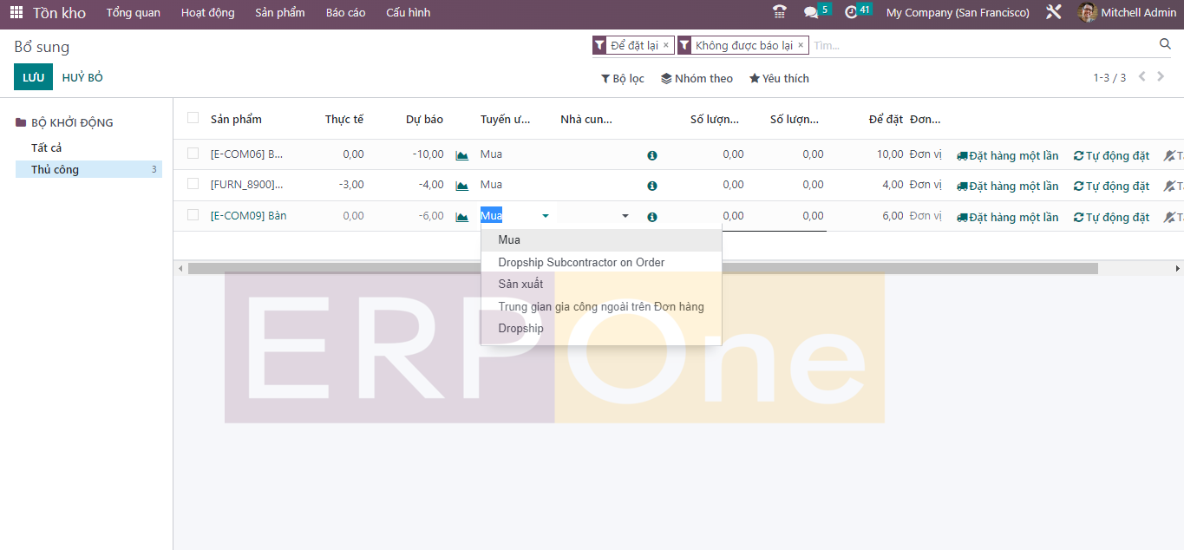Open the apps grid home menu icon
The width and height of the screenshot is (1184, 550).
click(x=16, y=13)
